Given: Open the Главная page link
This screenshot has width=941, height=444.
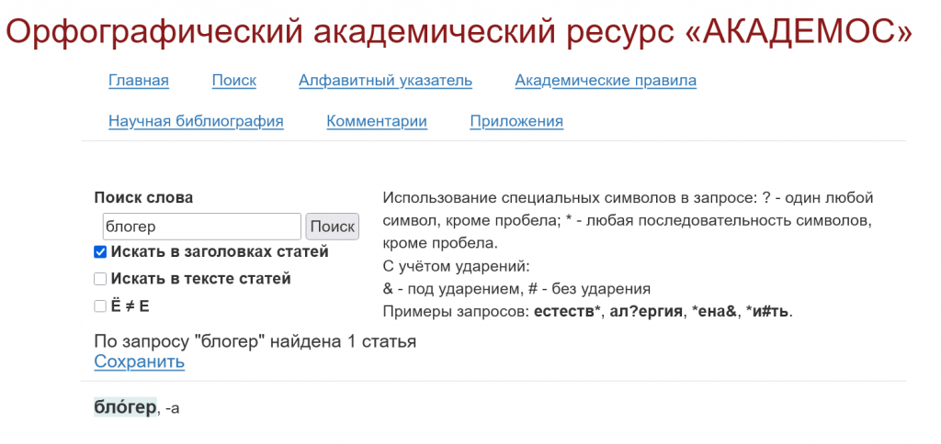Looking at the screenshot, I should [139, 81].
